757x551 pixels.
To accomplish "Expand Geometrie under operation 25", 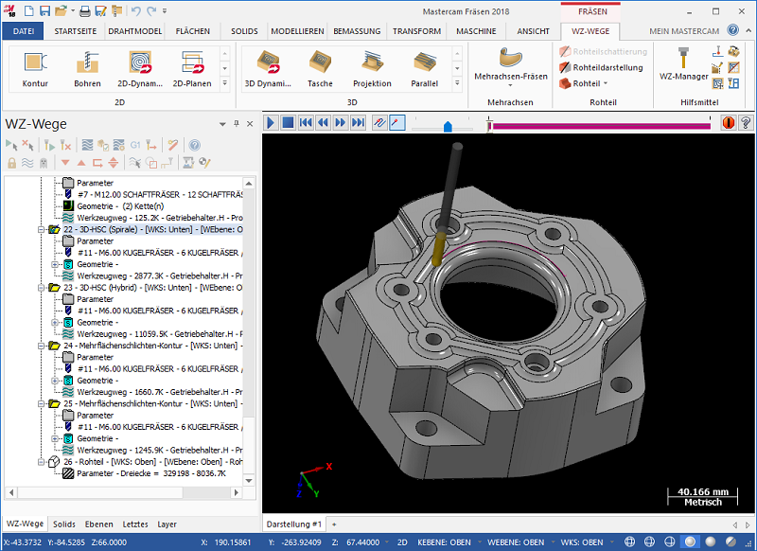I will pos(55,438).
